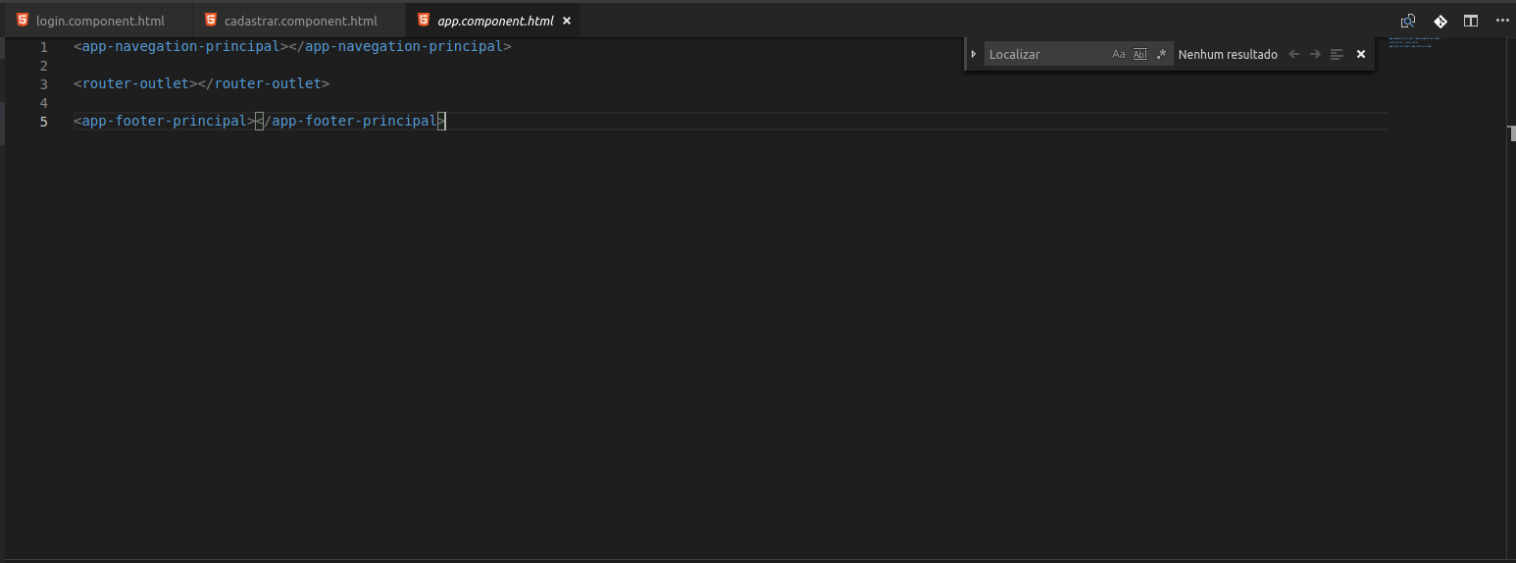This screenshot has width=1516, height=563.
Task: Open the preview/search changes icon
Action: pos(1408,21)
